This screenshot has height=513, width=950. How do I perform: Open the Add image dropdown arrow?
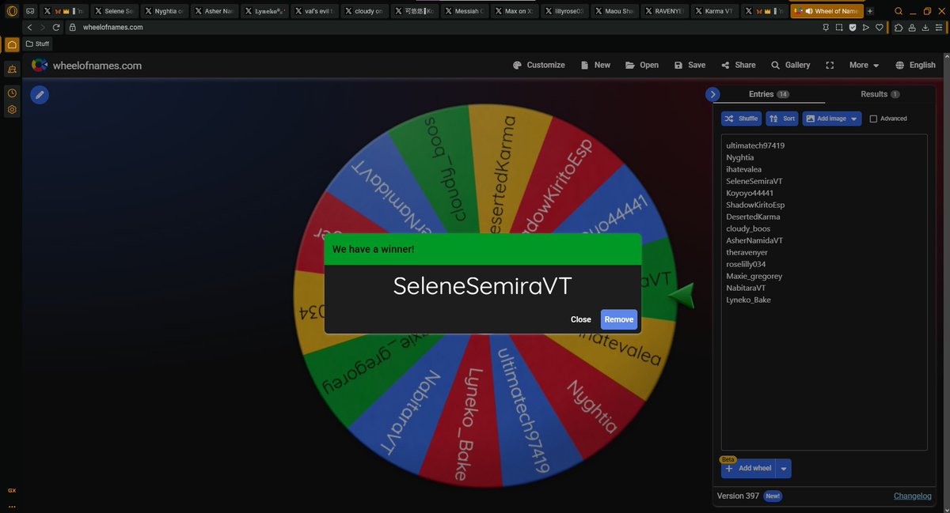click(x=855, y=119)
